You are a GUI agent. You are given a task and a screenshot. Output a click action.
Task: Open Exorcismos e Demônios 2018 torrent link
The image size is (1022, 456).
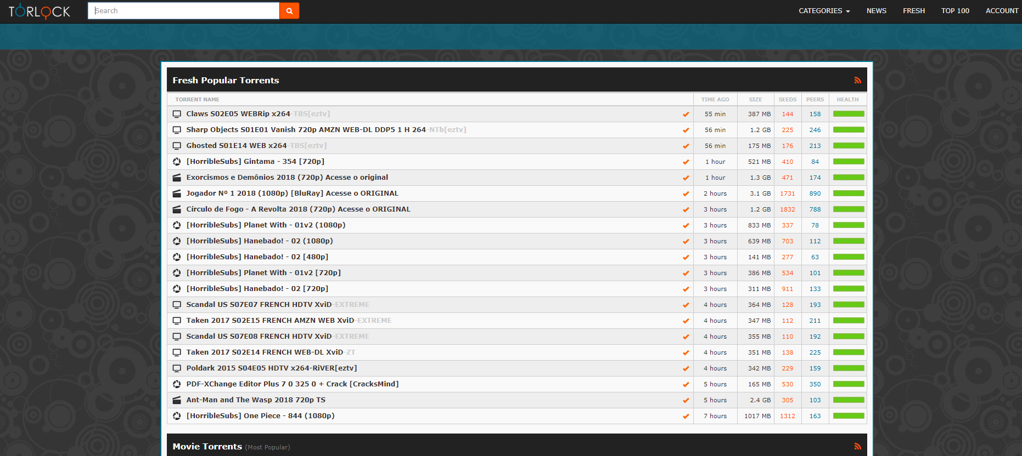287,178
